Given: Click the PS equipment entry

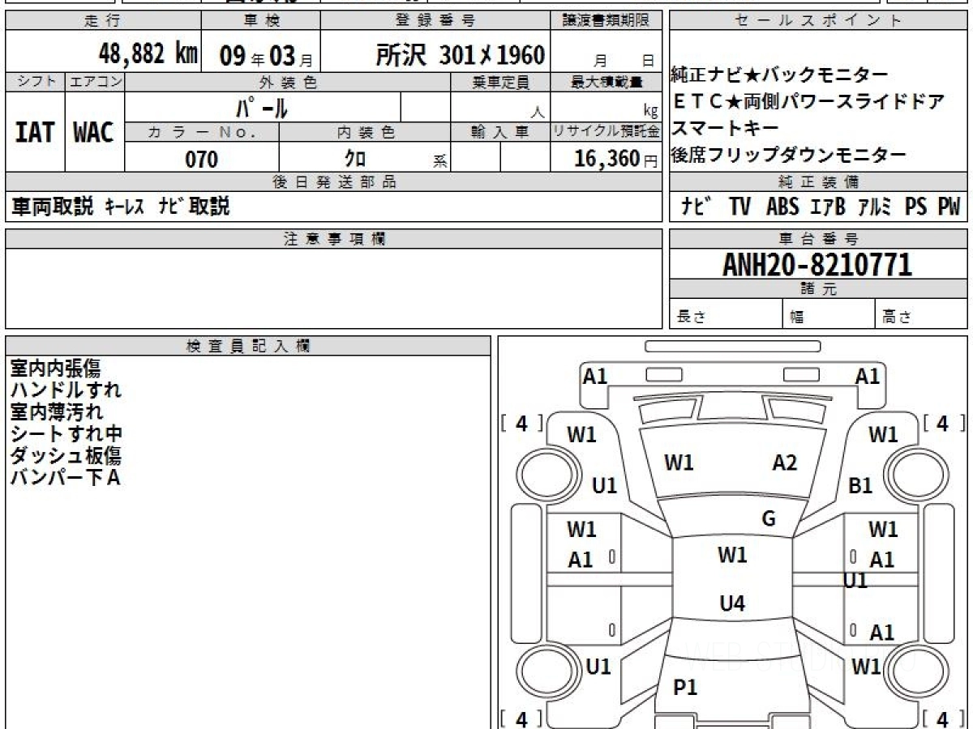Looking at the screenshot, I should tap(915, 207).
